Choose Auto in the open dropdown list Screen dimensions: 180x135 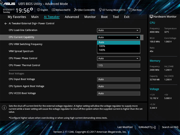click(118, 42)
